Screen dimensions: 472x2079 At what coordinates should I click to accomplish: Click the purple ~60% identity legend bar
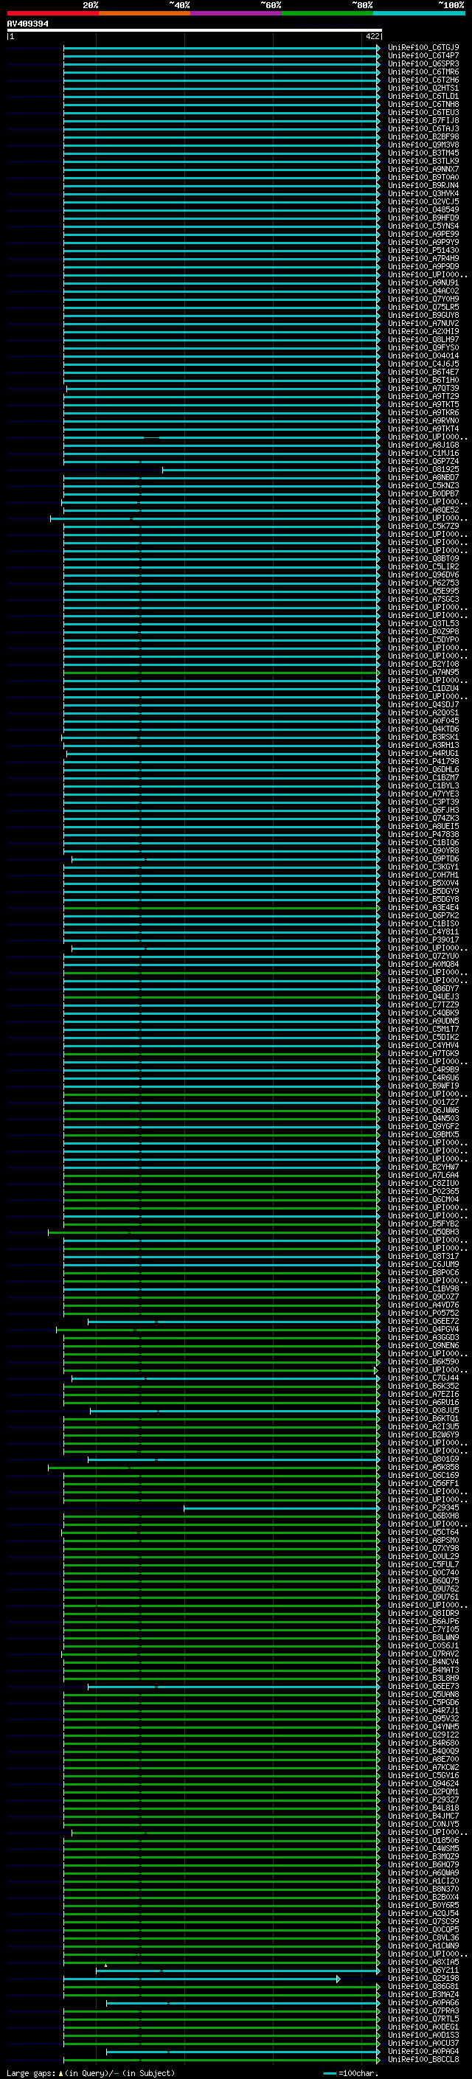(x=237, y=13)
